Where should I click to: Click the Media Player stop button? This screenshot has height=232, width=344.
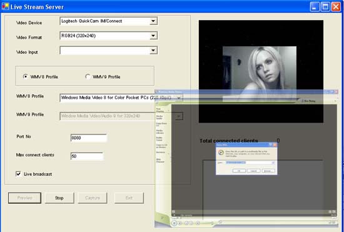click(x=180, y=223)
